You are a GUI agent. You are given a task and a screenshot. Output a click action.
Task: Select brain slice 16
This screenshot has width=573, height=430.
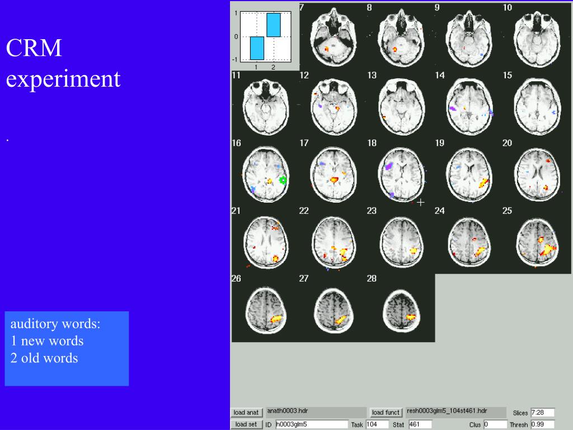[x=266, y=174]
